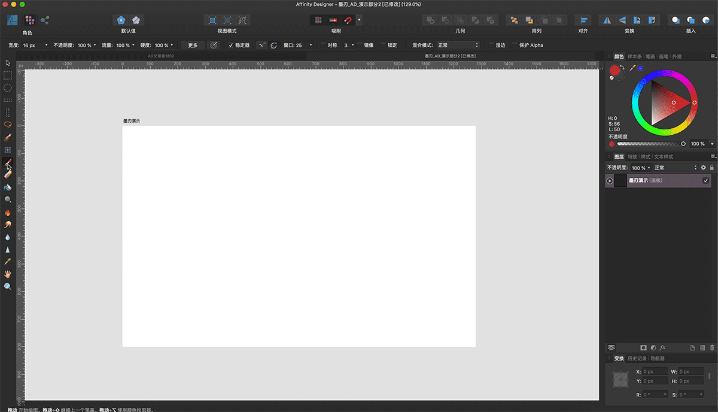Open the AD文章素材02 document tab
Image resolution: width=718 pixels, height=412 pixels.
[161, 56]
